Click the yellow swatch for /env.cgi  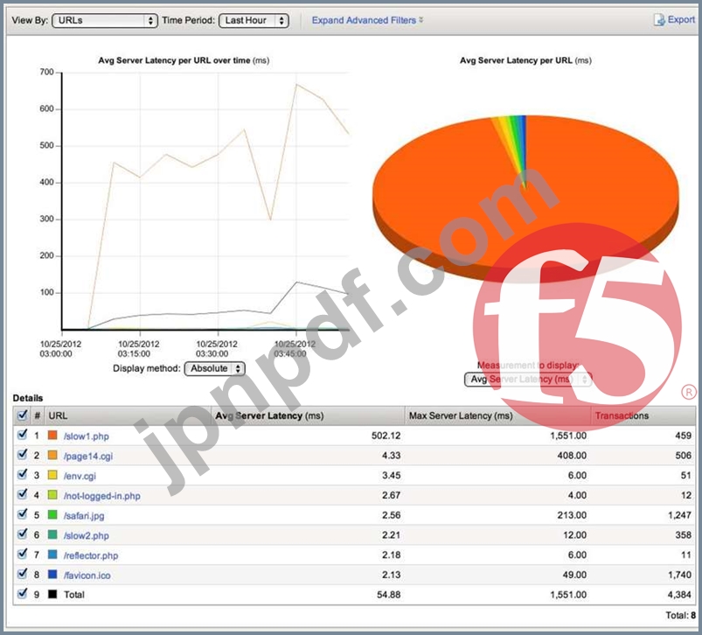[52, 475]
